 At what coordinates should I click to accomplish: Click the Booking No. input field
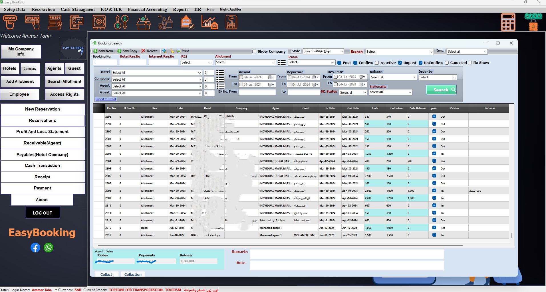click(105, 62)
